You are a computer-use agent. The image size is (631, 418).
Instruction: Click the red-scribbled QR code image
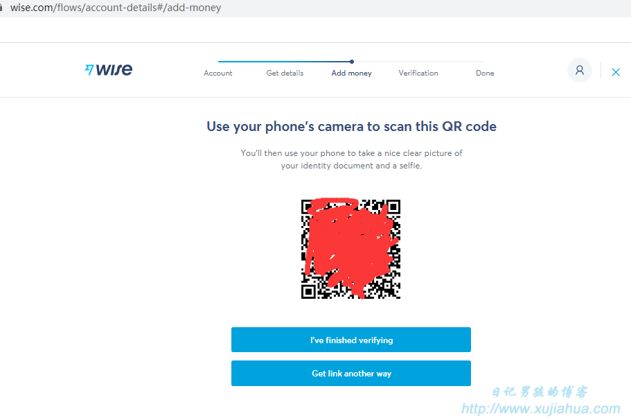(x=350, y=249)
